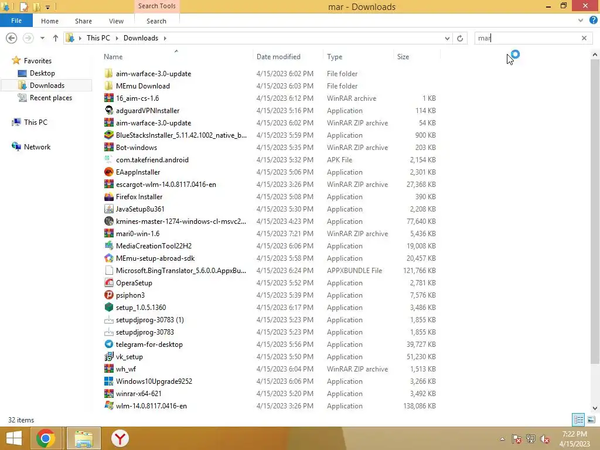Select the mari0-win-1.6 archive icon
The width and height of the screenshot is (600, 450).
108,233
